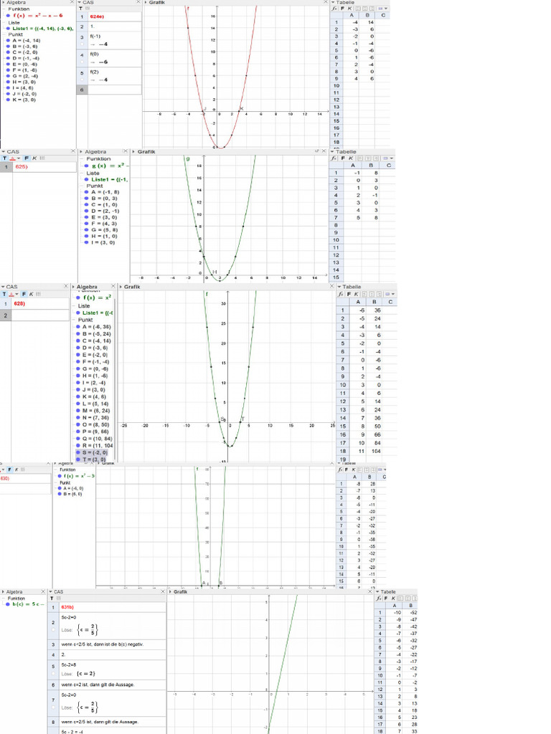
Task: Select left-align icon in the Tabelle toolbar above row -1, 8
Action: (x=359, y=158)
